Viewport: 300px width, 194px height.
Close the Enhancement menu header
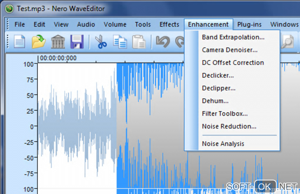(208, 24)
